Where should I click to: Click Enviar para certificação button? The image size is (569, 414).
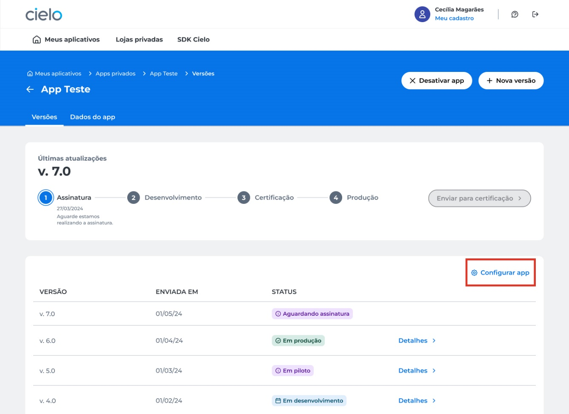point(480,198)
